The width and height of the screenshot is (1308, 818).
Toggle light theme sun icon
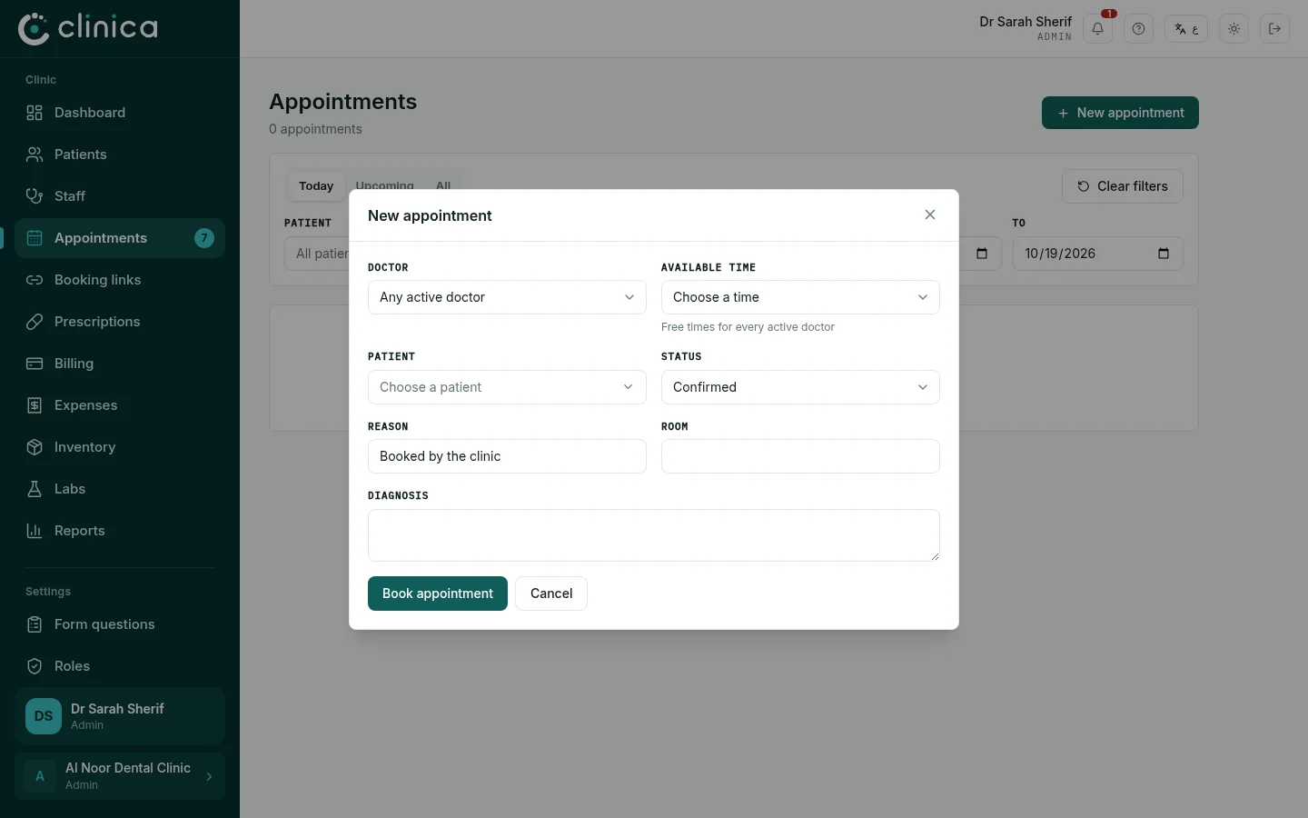(1234, 29)
